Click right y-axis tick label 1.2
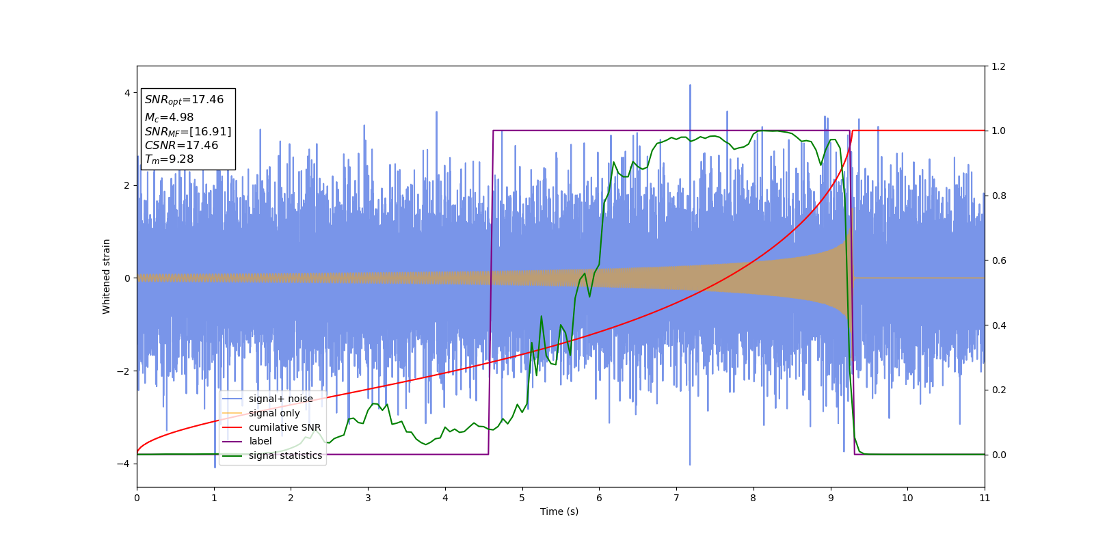This screenshot has width=1094, height=547. pyautogui.click(x=998, y=66)
